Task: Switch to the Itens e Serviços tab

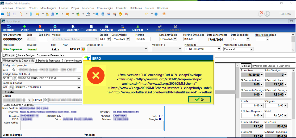Action: (26, 55)
